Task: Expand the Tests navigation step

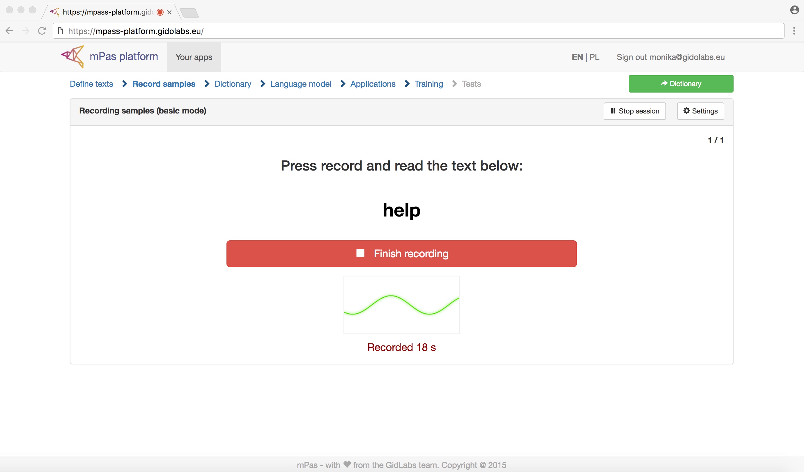Action: pos(471,84)
